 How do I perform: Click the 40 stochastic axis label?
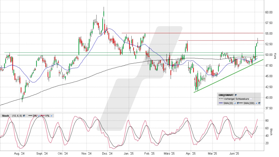click(267, 136)
